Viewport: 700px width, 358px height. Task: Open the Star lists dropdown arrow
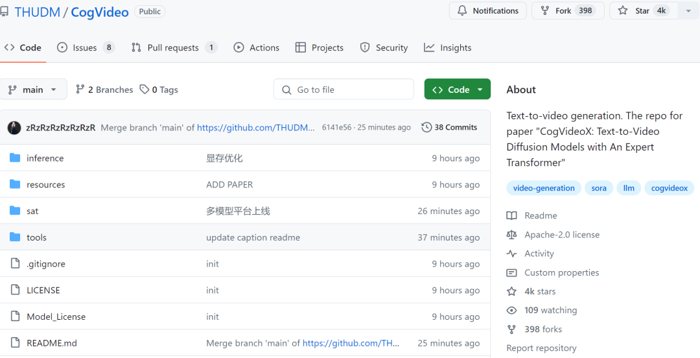click(x=687, y=11)
